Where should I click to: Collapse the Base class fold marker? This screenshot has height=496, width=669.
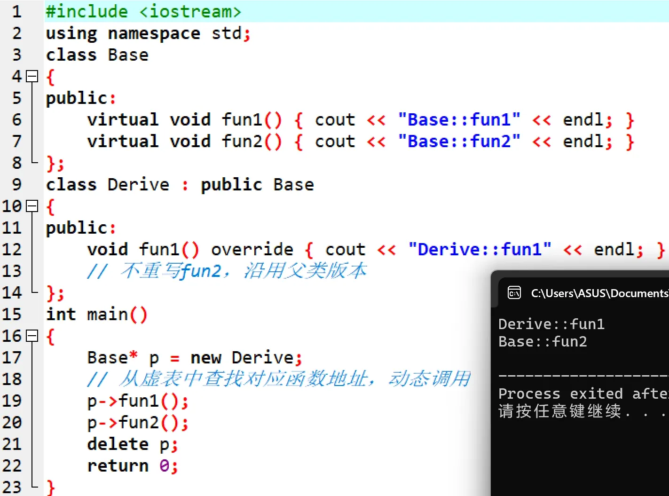pyautogui.click(x=32, y=76)
